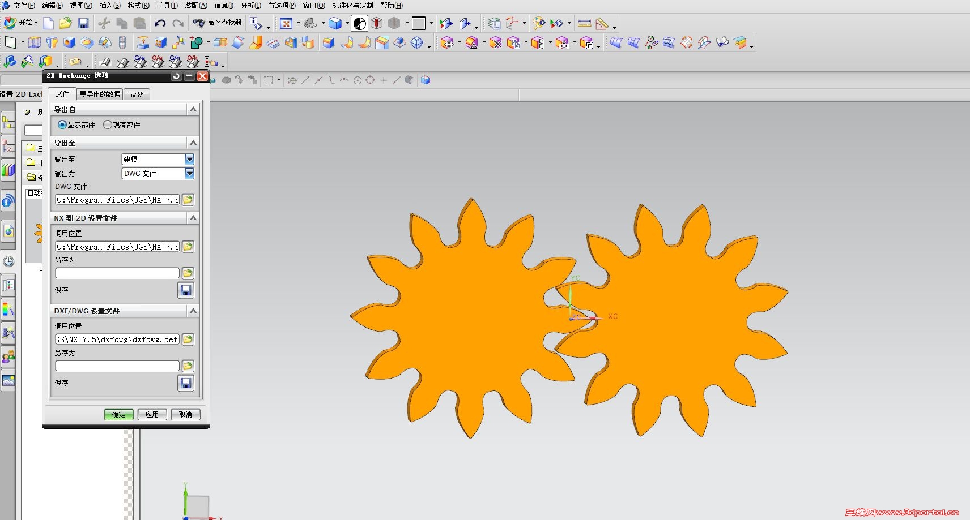Open the 帮助(H) menu
The height and width of the screenshot is (520, 970).
click(392, 6)
